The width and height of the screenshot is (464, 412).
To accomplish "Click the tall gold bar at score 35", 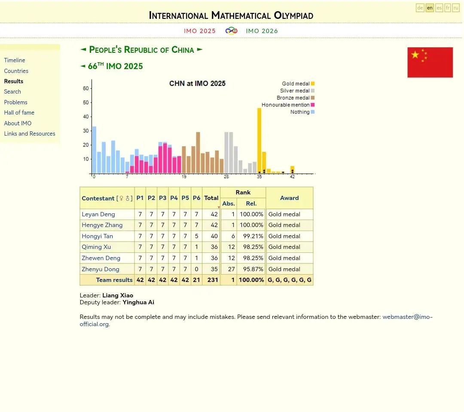I will [259, 139].
